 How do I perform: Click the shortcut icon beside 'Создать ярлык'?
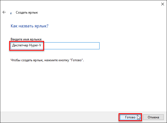point(11,13)
